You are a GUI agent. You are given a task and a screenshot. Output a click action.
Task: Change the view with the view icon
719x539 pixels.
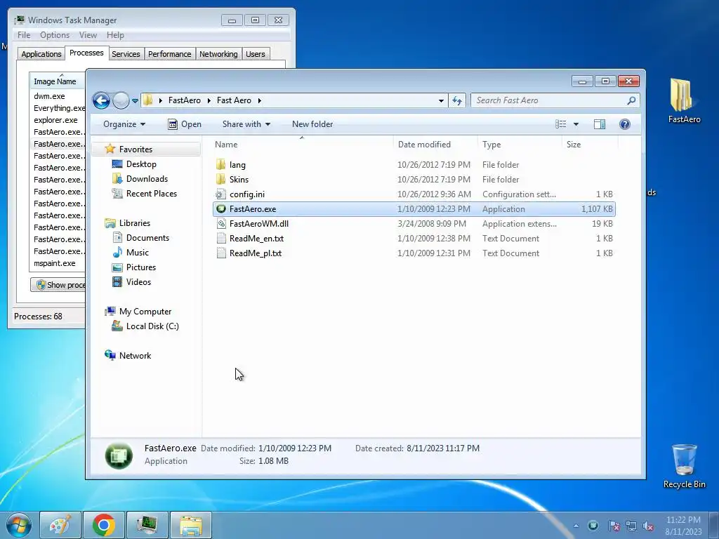560,124
